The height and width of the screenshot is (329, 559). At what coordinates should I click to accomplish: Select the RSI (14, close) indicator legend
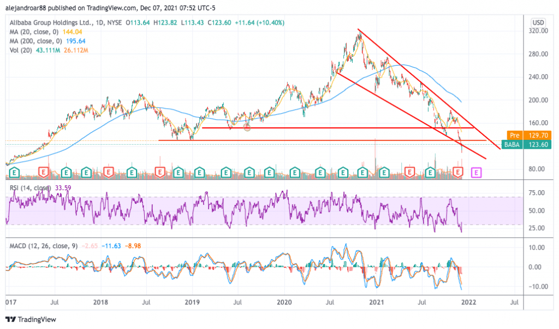coord(30,188)
